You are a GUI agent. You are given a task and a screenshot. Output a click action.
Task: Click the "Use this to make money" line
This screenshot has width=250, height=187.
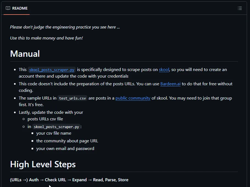click(x=46, y=38)
